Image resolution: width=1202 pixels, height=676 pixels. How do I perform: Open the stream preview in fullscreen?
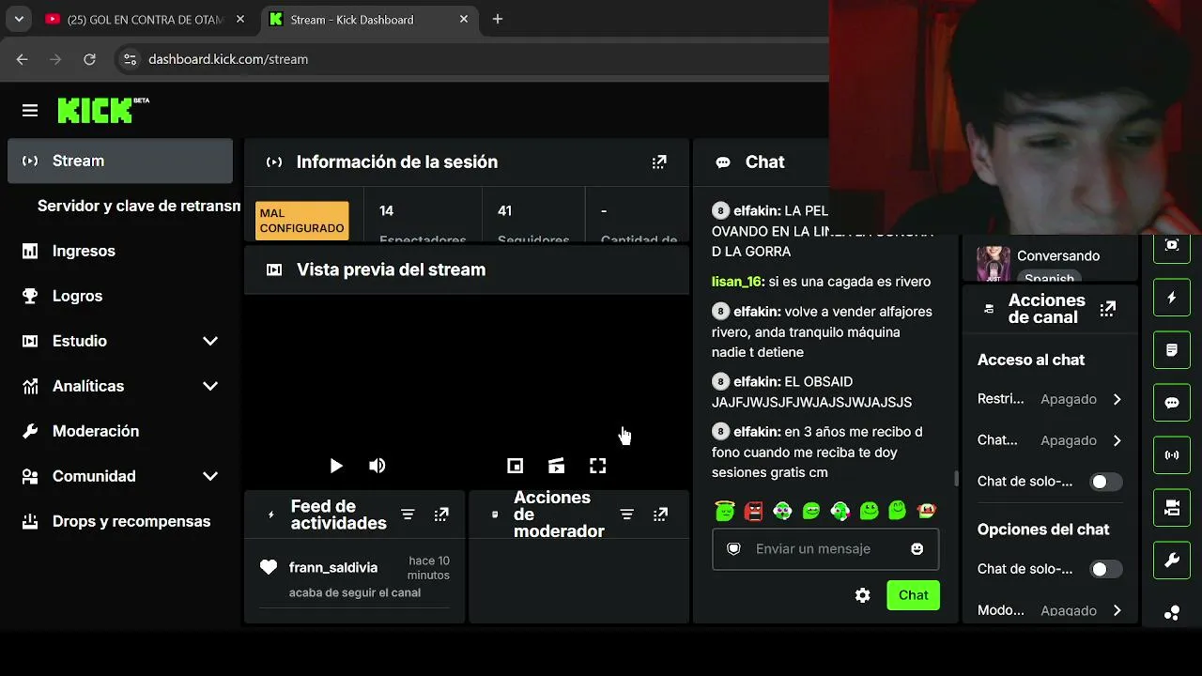(597, 466)
